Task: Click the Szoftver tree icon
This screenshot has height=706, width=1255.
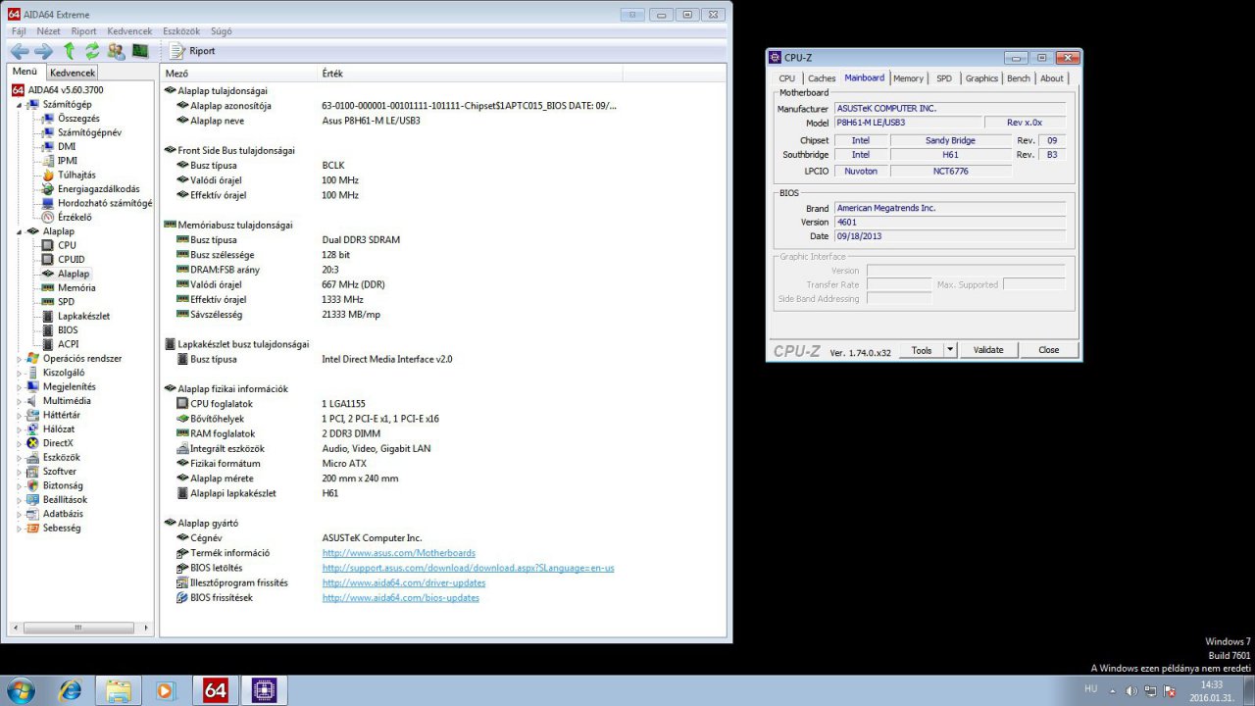Action: (x=33, y=472)
